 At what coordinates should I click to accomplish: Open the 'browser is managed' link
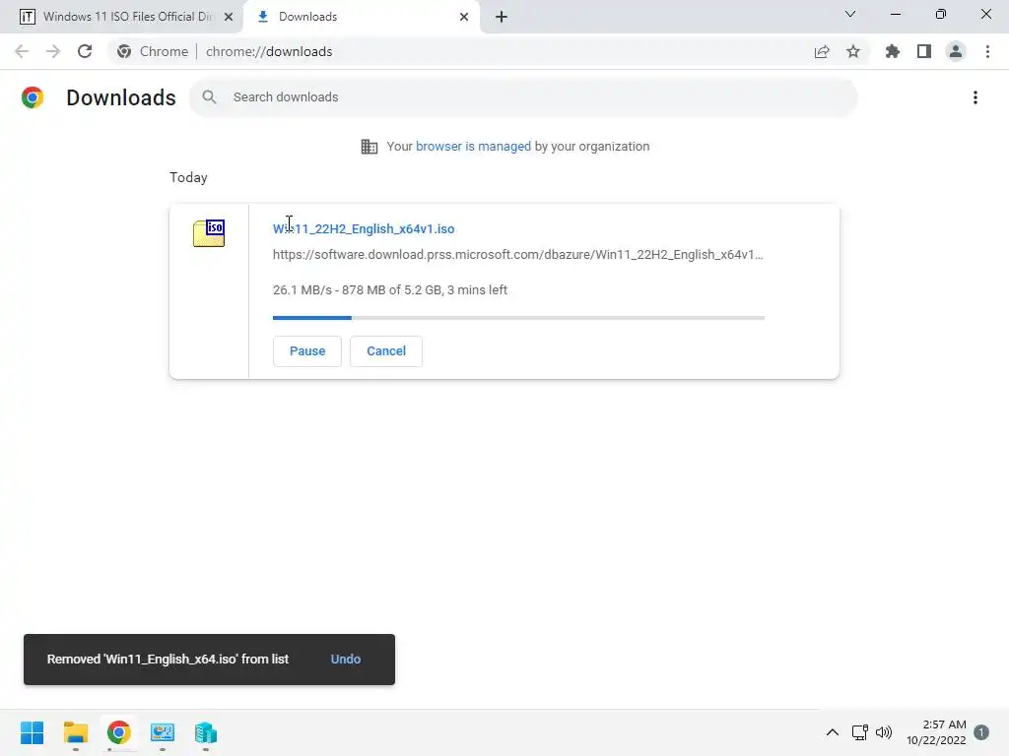[473, 147]
